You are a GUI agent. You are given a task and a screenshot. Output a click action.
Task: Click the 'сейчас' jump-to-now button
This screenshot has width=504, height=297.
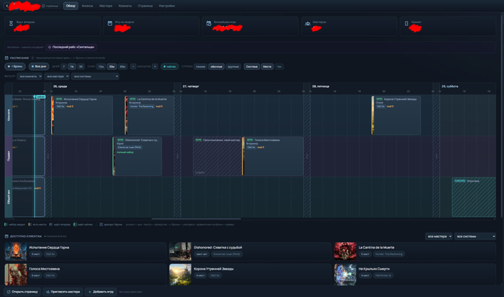pyautogui.click(x=170, y=66)
